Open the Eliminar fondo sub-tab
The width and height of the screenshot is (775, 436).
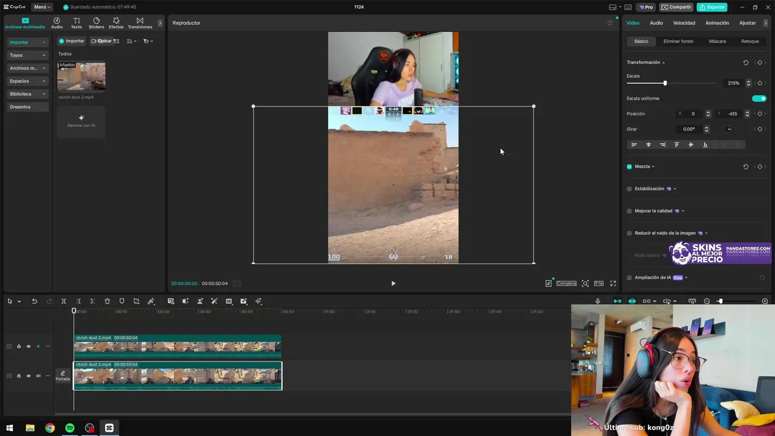point(678,41)
